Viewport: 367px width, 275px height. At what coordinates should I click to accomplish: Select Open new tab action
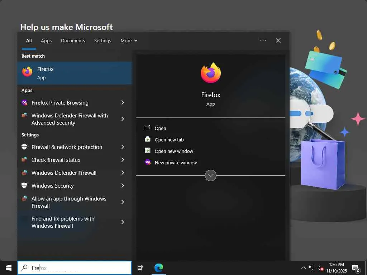tap(169, 140)
